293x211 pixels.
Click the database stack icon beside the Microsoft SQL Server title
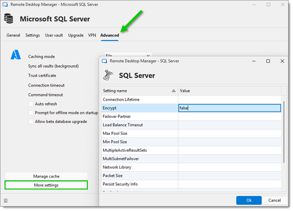coord(8,19)
